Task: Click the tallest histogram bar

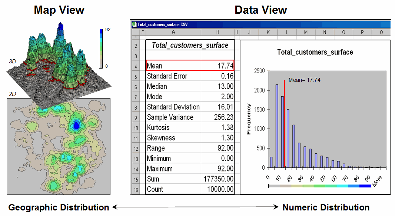Action: [277, 126]
